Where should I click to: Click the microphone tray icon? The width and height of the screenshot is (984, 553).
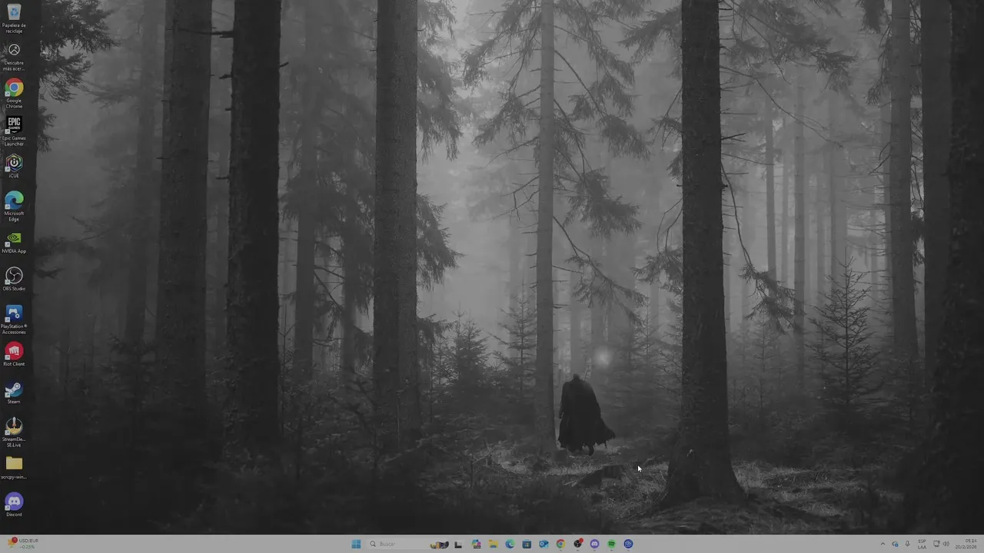coord(908,544)
